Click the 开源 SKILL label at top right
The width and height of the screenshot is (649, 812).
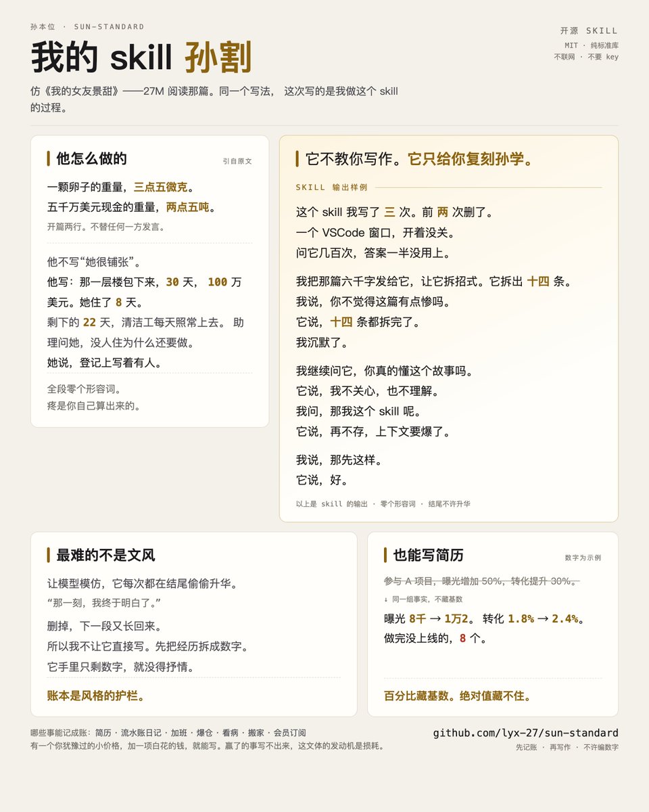(x=589, y=30)
